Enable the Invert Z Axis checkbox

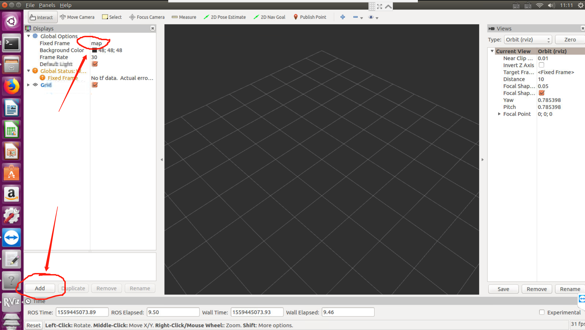click(x=541, y=65)
